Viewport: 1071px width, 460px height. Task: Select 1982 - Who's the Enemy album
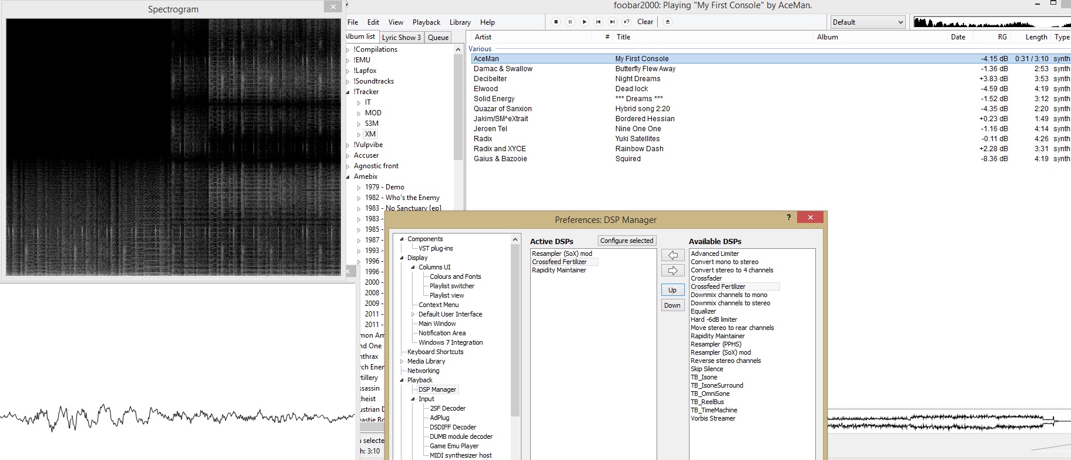pyautogui.click(x=402, y=198)
